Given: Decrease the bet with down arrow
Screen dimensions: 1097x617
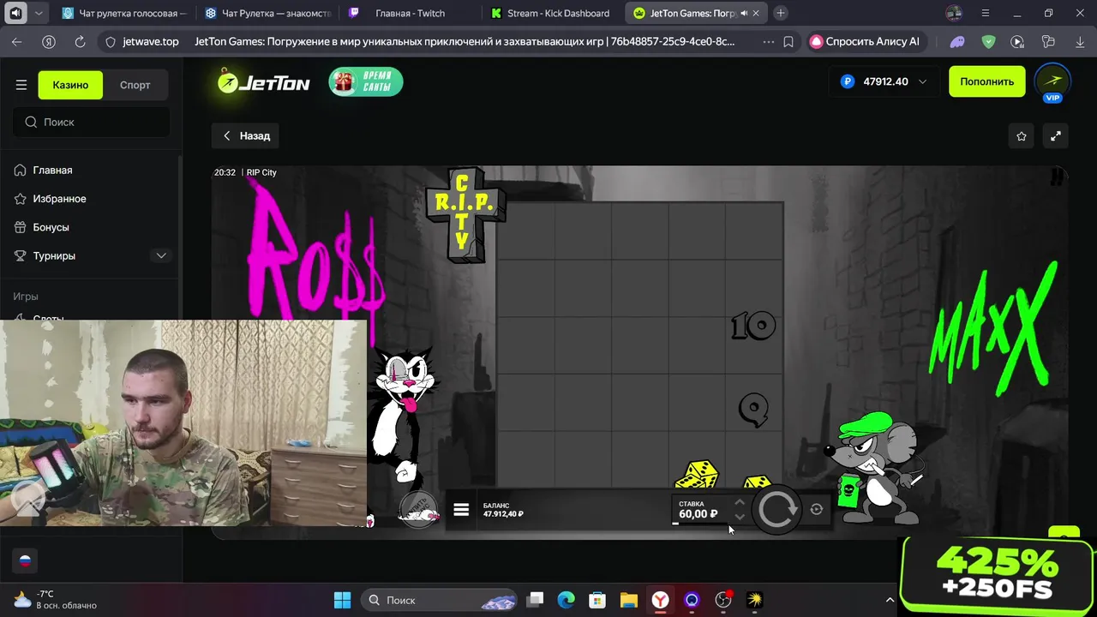Looking at the screenshot, I should point(740,517).
